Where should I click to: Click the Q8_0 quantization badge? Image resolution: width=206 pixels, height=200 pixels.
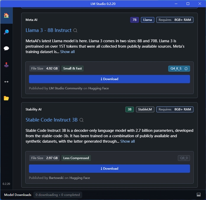(184, 158)
